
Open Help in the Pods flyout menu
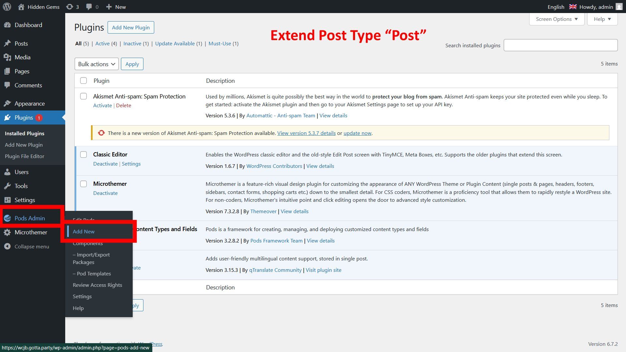click(x=78, y=308)
